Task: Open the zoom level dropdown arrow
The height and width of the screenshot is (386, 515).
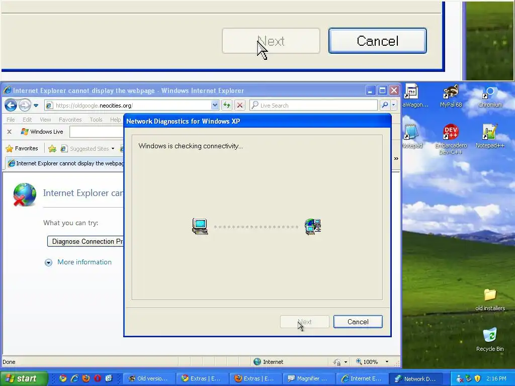Action: 387,362
